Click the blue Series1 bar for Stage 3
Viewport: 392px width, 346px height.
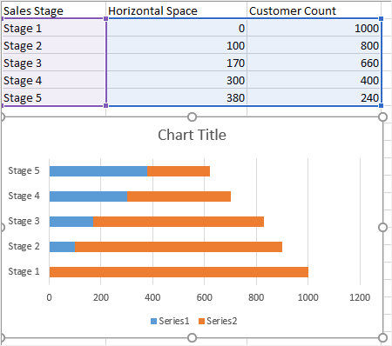pyautogui.click(x=71, y=222)
